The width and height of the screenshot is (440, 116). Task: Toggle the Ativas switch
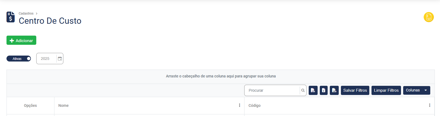click(x=19, y=59)
